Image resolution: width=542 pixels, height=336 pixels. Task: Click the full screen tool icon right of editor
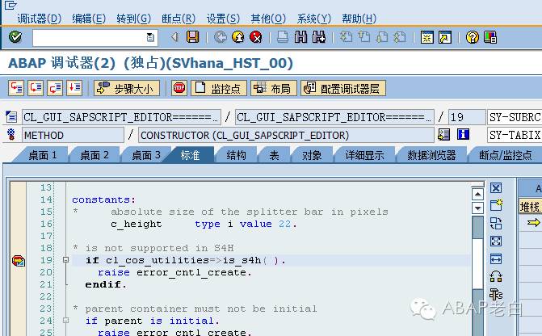[x=496, y=241]
